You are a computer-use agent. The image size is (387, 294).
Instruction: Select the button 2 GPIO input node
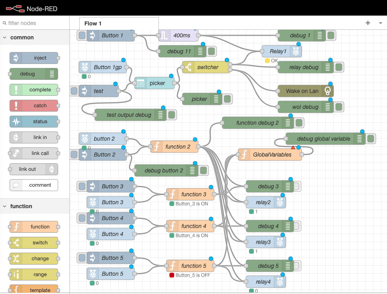pyautogui.click(x=103, y=139)
